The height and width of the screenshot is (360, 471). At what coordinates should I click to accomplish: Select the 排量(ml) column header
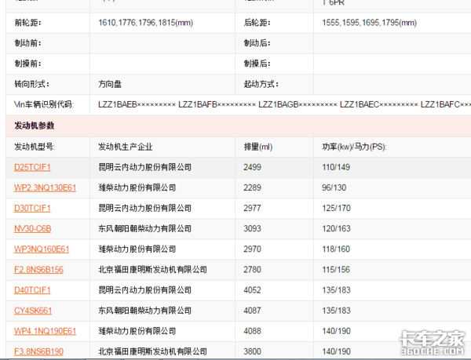click(x=258, y=147)
